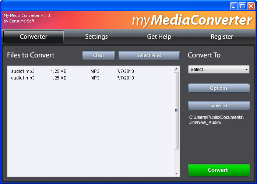Maximize the application window
This screenshot has width=257, height=184.
pyautogui.click(x=242, y=6)
